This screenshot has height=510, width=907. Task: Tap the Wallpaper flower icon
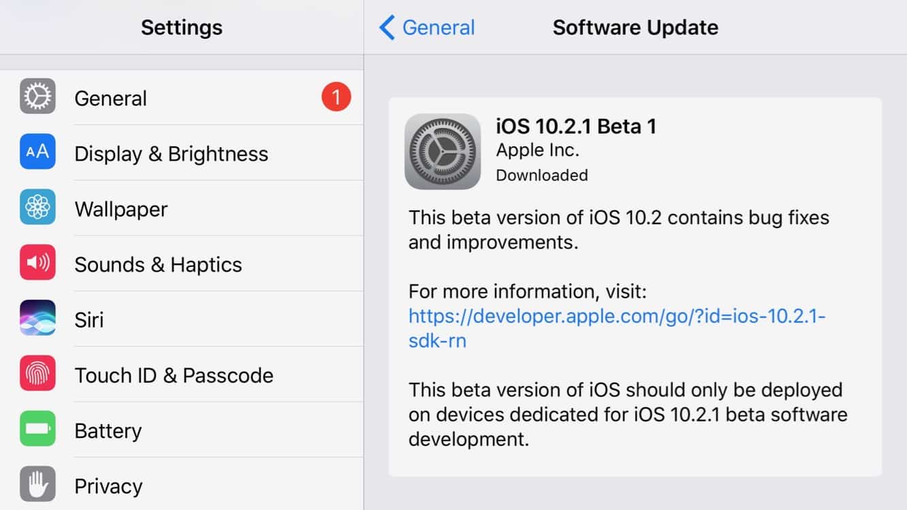click(37, 208)
